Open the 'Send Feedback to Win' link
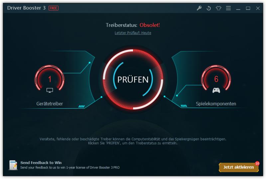Viewport: 266px width, 179px height. tap(41, 162)
